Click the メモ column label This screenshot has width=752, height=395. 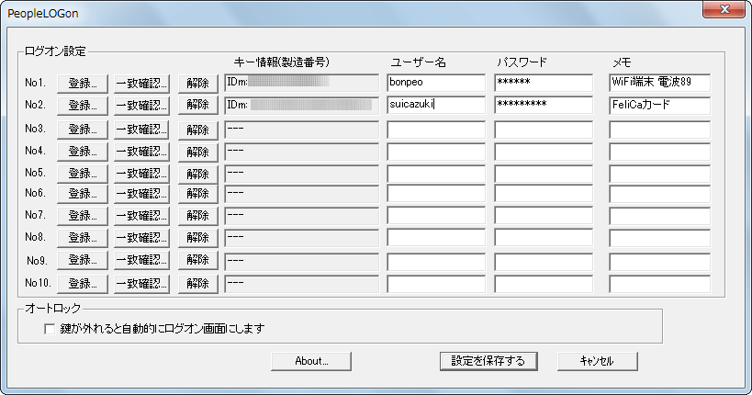(x=622, y=62)
